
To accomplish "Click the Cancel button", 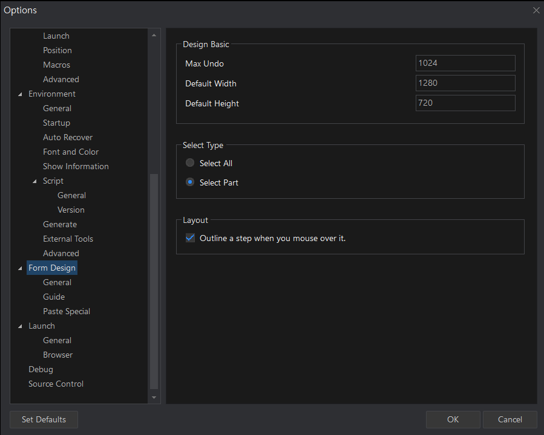I will 510,419.
